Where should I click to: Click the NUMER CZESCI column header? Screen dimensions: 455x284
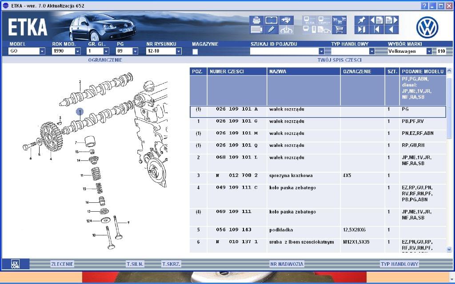[x=237, y=71]
